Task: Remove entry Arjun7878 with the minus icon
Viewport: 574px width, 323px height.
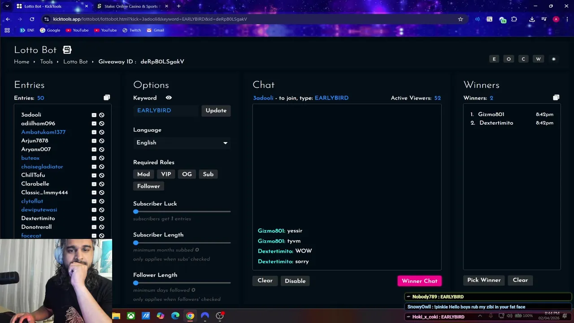Action: coord(94,141)
